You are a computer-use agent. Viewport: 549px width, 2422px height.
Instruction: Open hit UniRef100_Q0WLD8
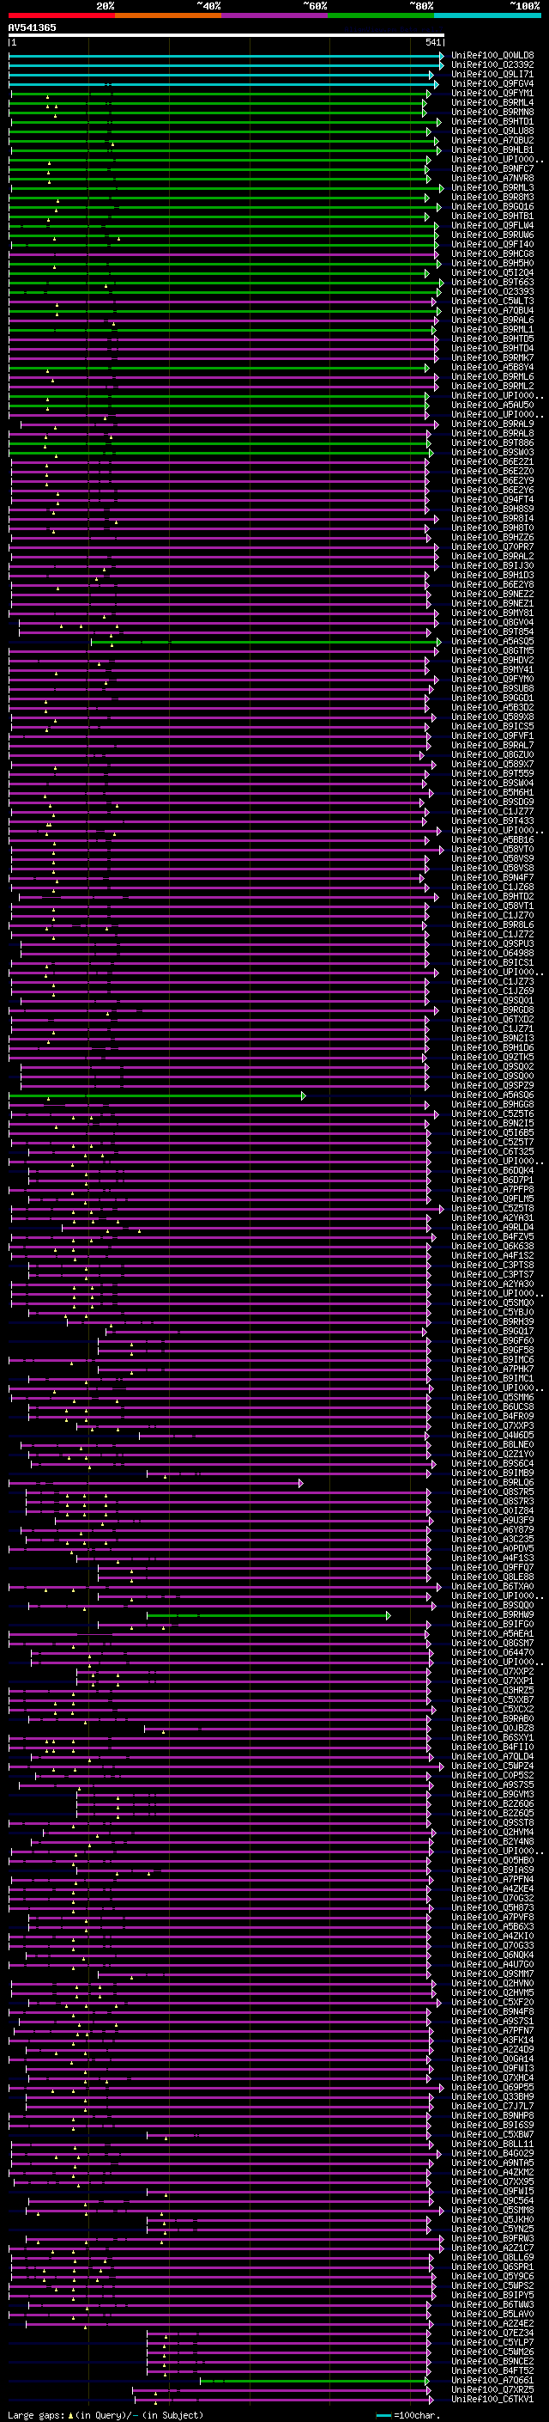click(x=492, y=56)
